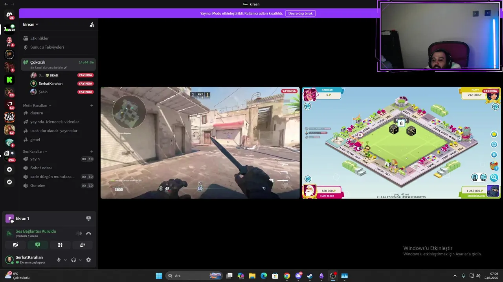Select the ÇokGizli voice channel
The height and width of the screenshot is (282, 503).
(58, 64)
